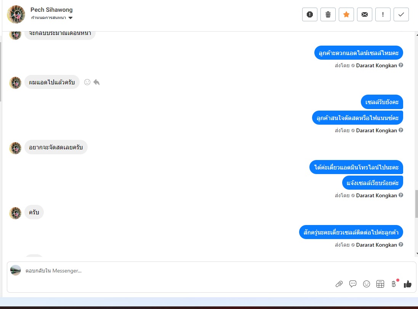Toggle the orange star follow-up icon
Screen dimensions: 418x309
[346, 14]
